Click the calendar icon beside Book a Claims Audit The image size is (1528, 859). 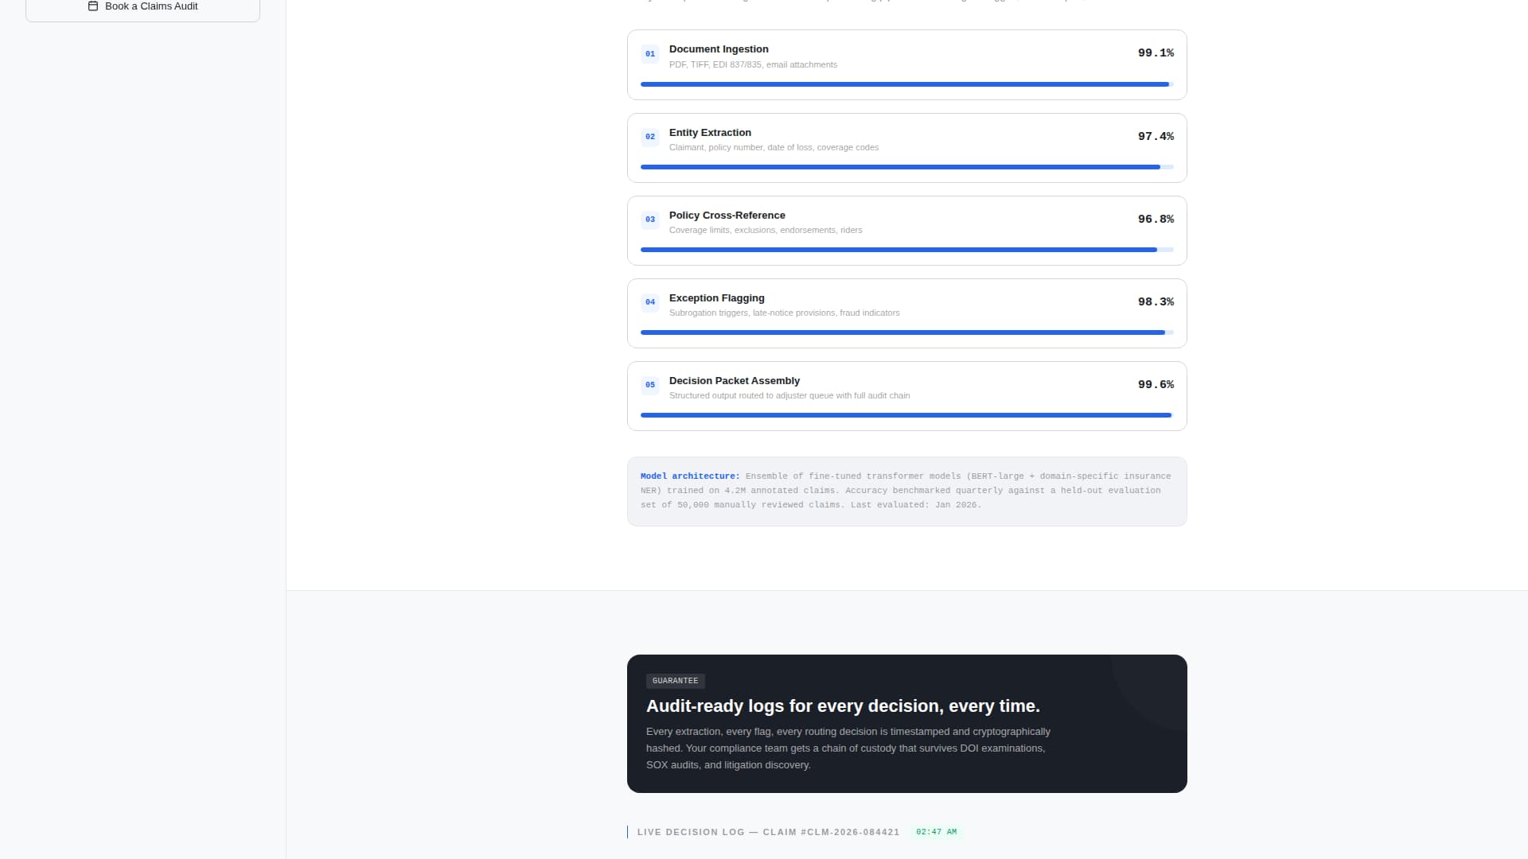[x=92, y=6]
